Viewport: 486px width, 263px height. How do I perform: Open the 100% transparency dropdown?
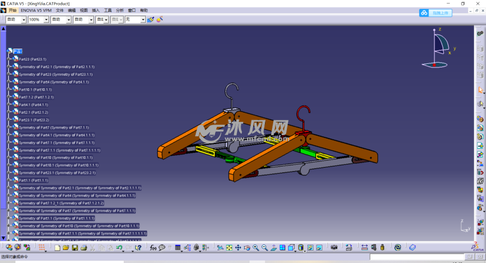pos(45,20)
